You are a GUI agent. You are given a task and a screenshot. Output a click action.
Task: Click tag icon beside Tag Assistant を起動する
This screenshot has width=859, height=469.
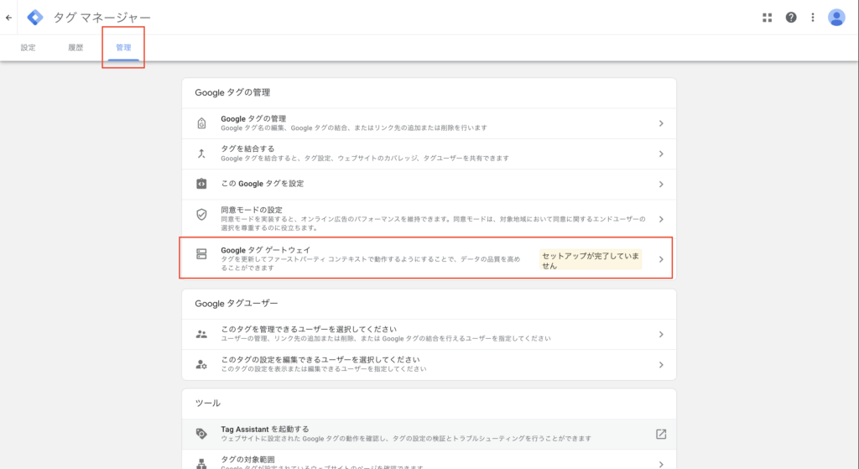click(201, 434)
